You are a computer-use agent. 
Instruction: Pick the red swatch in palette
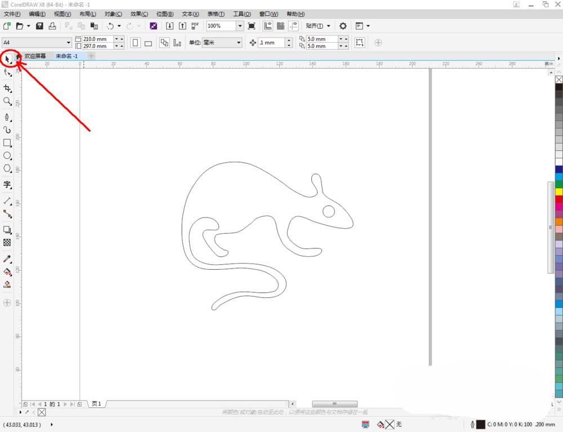tap(559, 199)
